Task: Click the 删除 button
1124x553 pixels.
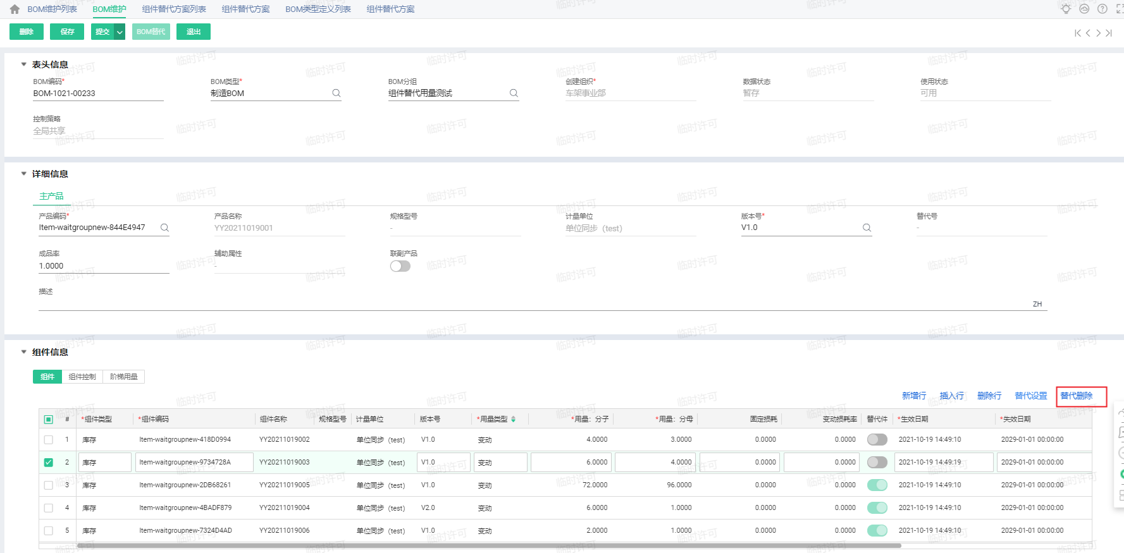Action: click(x=27, y=32)
